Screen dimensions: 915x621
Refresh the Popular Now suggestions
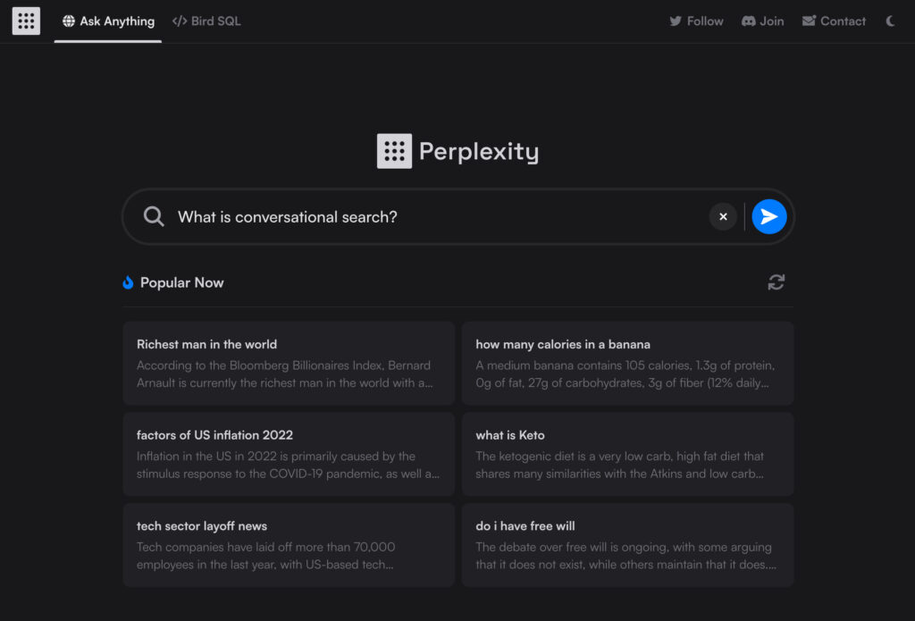click(776, 281)
